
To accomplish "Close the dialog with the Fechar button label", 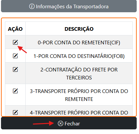I will (72, 123).
